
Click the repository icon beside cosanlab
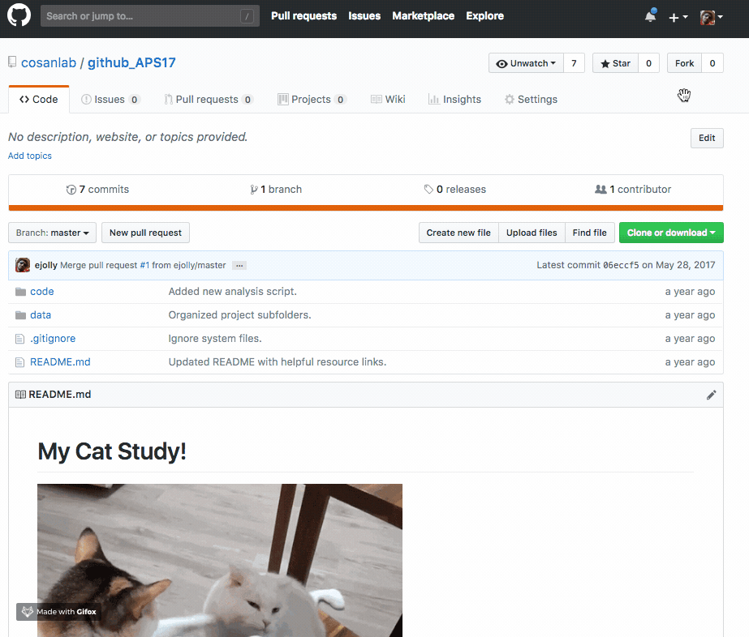point(11,61)
